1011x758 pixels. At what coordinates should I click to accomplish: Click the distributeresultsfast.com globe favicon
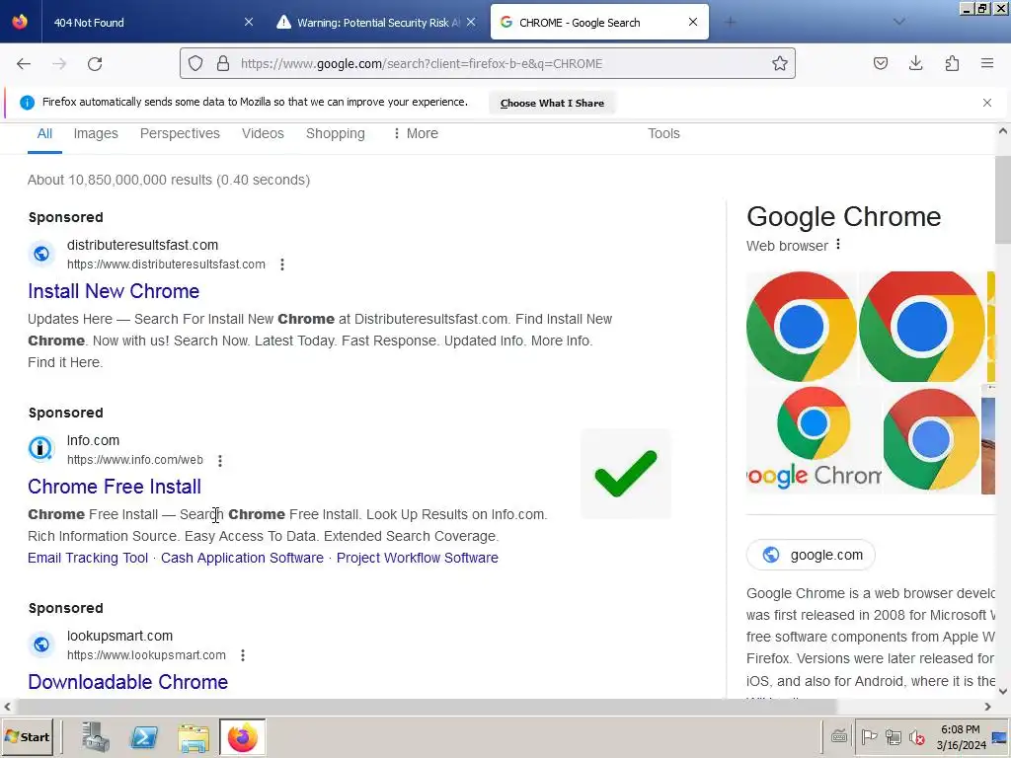pyautogui.click(x=41, y=254)
